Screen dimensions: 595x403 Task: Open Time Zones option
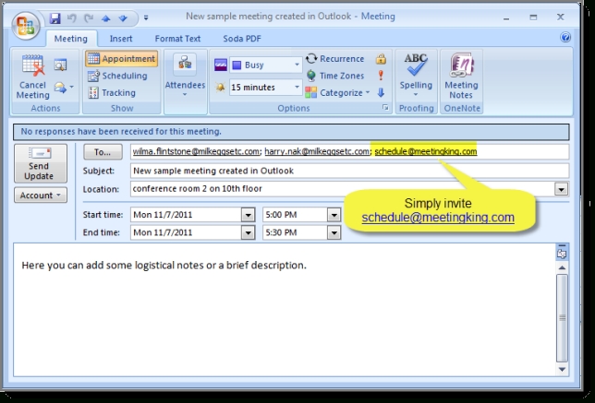(x=335, y=76)
